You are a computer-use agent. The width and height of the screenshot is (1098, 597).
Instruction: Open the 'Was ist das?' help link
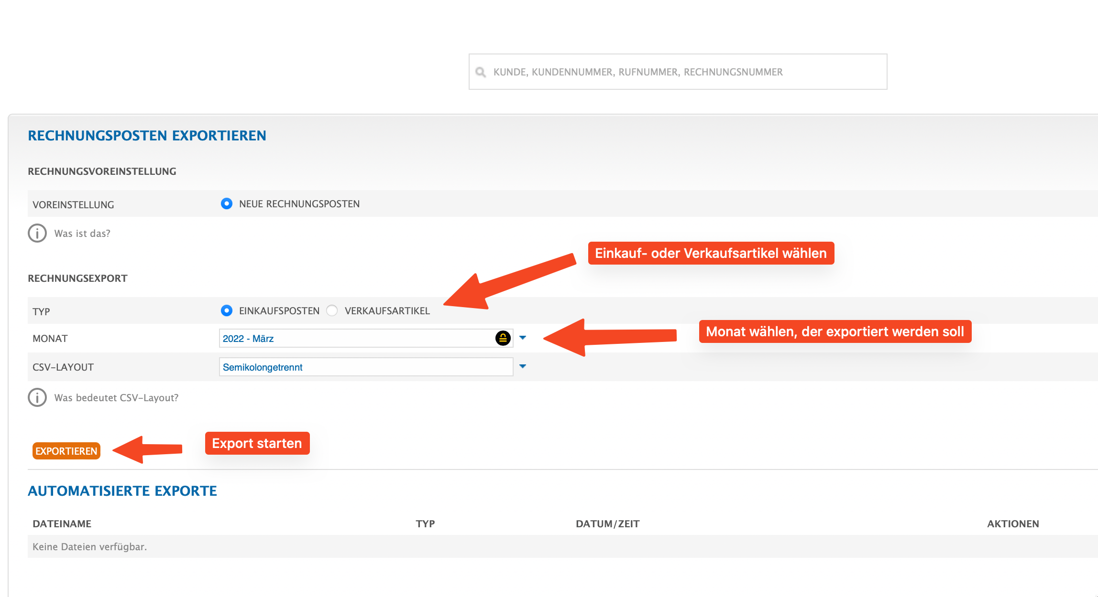tap(82, 234)
